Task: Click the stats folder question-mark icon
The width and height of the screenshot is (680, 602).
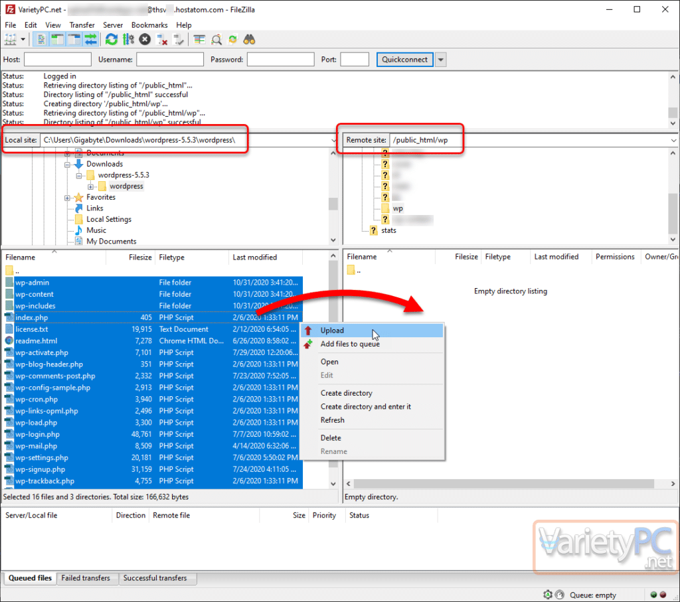Action: [373, 230]
